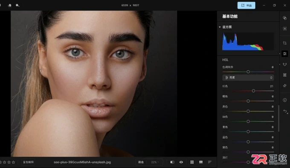Open the 22% zoom dropdown
Screen dimensions: 290x168
point(155,162)
